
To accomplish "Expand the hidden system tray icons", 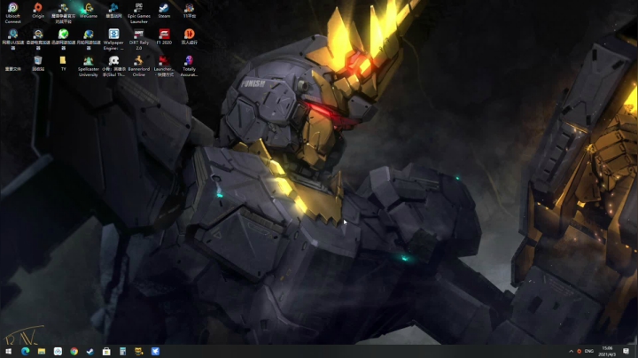I will 571,352.
